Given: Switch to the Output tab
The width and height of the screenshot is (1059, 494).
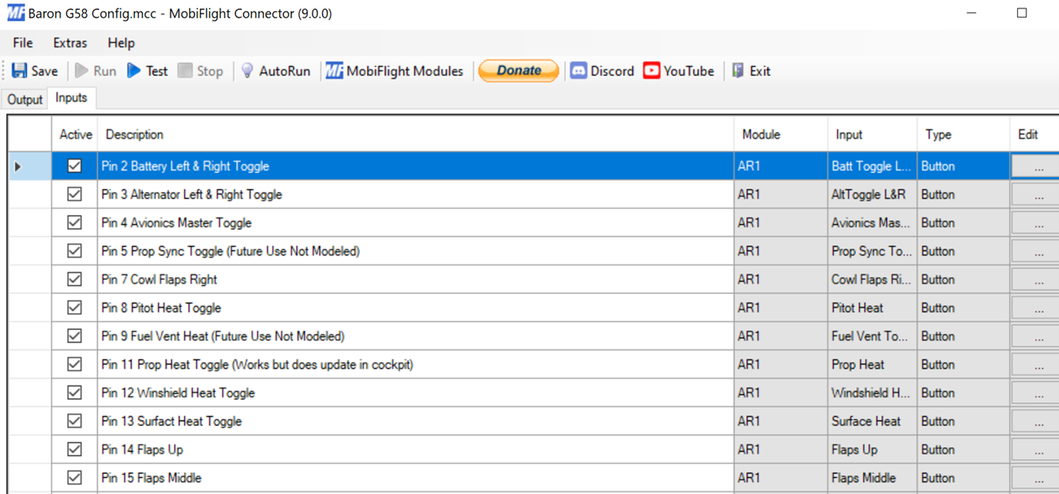Looking at the screenshot, I should [x=24, y=99].
